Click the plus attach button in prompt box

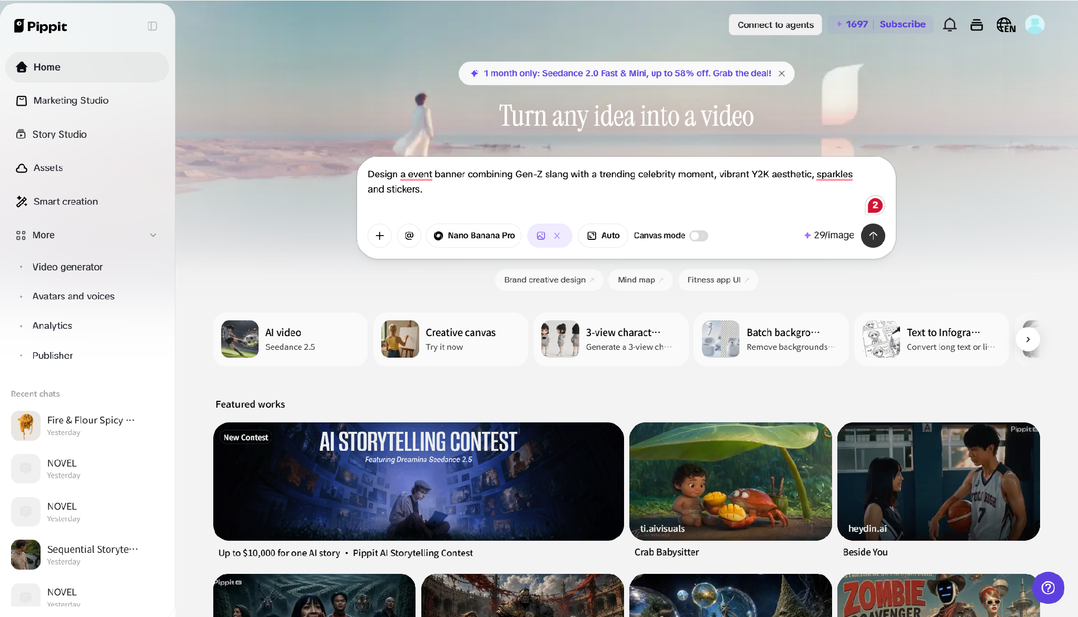coord(380,236)
